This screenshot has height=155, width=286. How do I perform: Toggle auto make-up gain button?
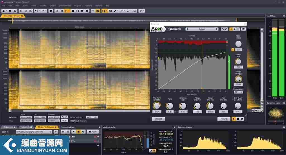[x=233, y=50]
